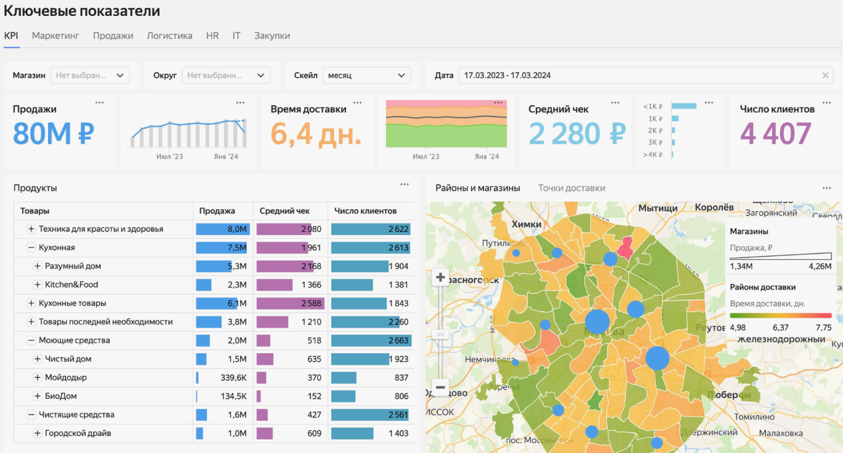
Task: Switch to the Маркетинг tab
Action: coord(55,36)
